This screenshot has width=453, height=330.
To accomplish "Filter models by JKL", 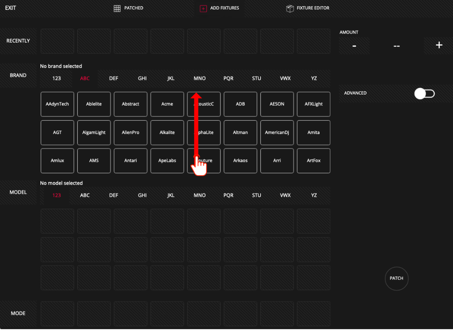I will [x=171, y=196].
